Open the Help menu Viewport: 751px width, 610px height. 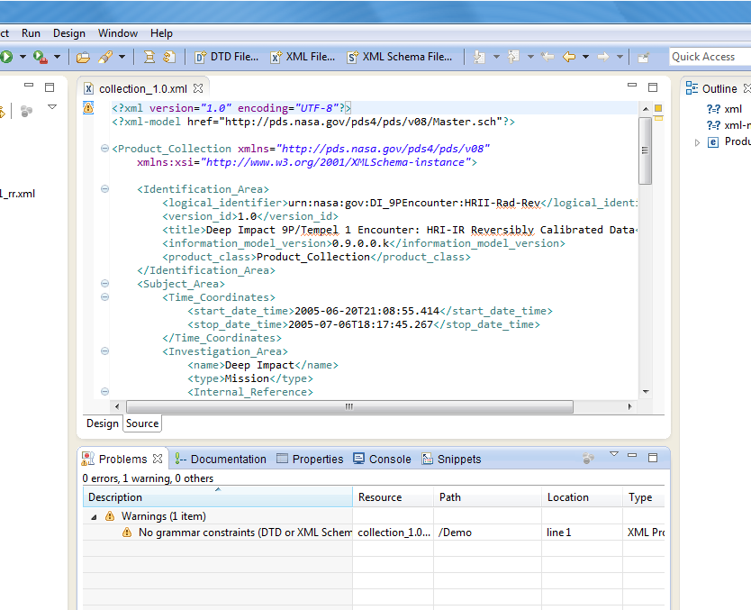161,33
